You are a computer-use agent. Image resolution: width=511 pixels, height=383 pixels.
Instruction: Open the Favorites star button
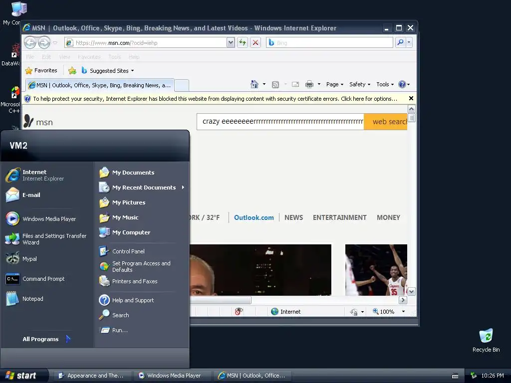tap(41, 70)
